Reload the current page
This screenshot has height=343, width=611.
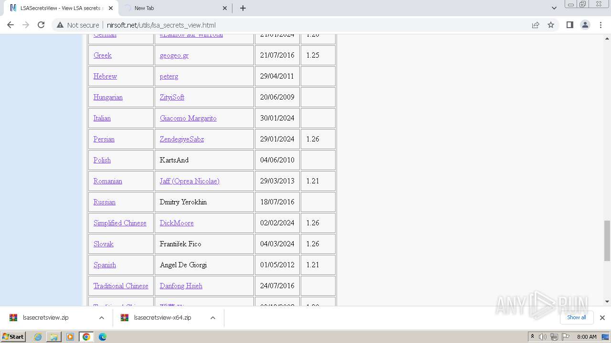tap(41, 25)
